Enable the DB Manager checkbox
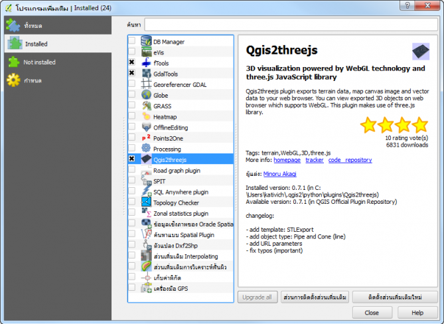This screenshot has width=444, height=324. click(132, 40)
